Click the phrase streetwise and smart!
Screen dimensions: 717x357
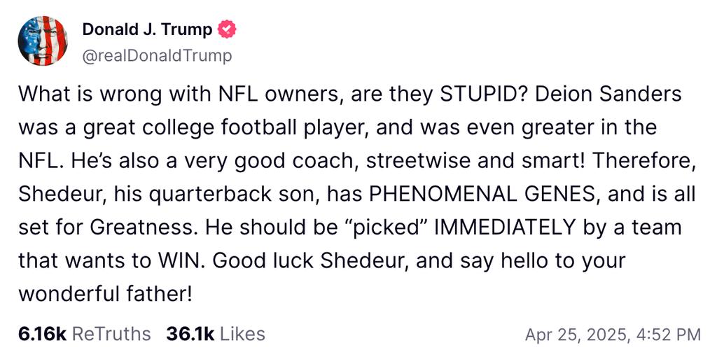click(447, 162)
